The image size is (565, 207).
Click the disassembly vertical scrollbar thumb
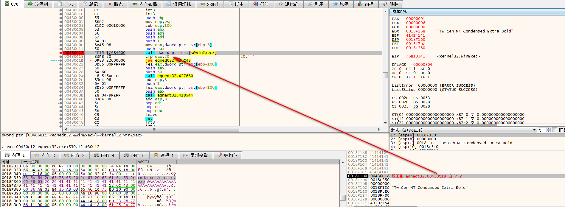pyautogui.click(x=385, y=75)
